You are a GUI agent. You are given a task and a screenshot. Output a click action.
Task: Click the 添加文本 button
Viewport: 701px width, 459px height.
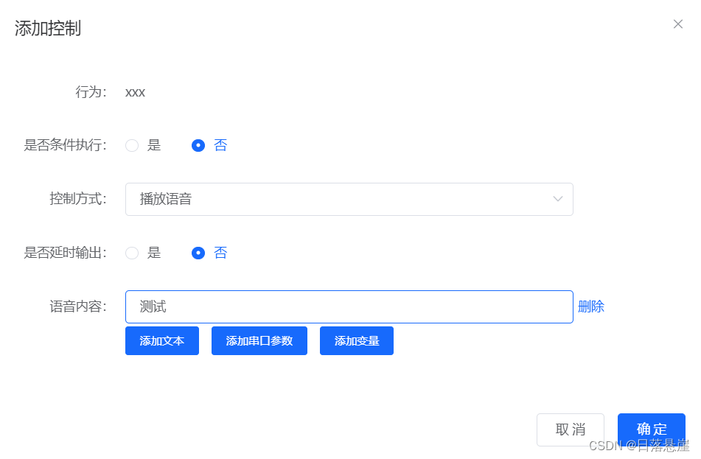pos(161,340)
